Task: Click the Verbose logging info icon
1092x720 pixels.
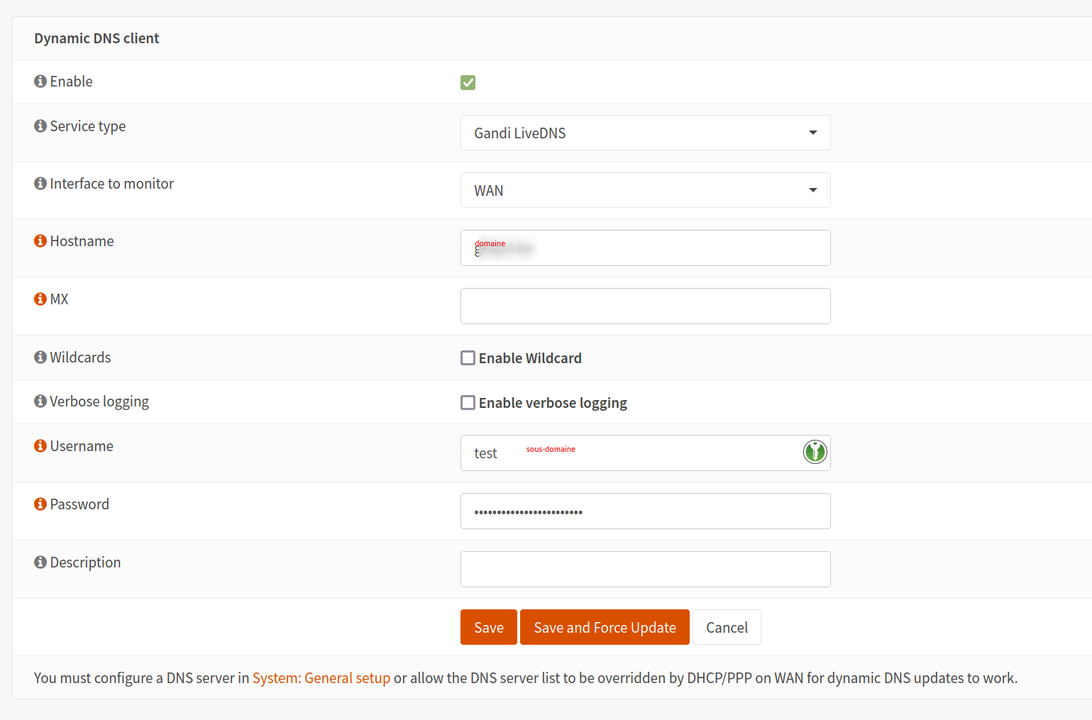Action: click(40, 401)
